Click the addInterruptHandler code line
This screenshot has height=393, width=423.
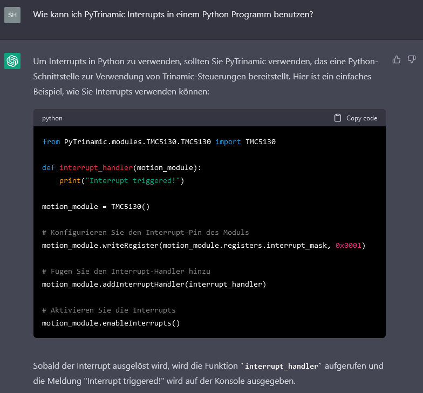point(154,284)
